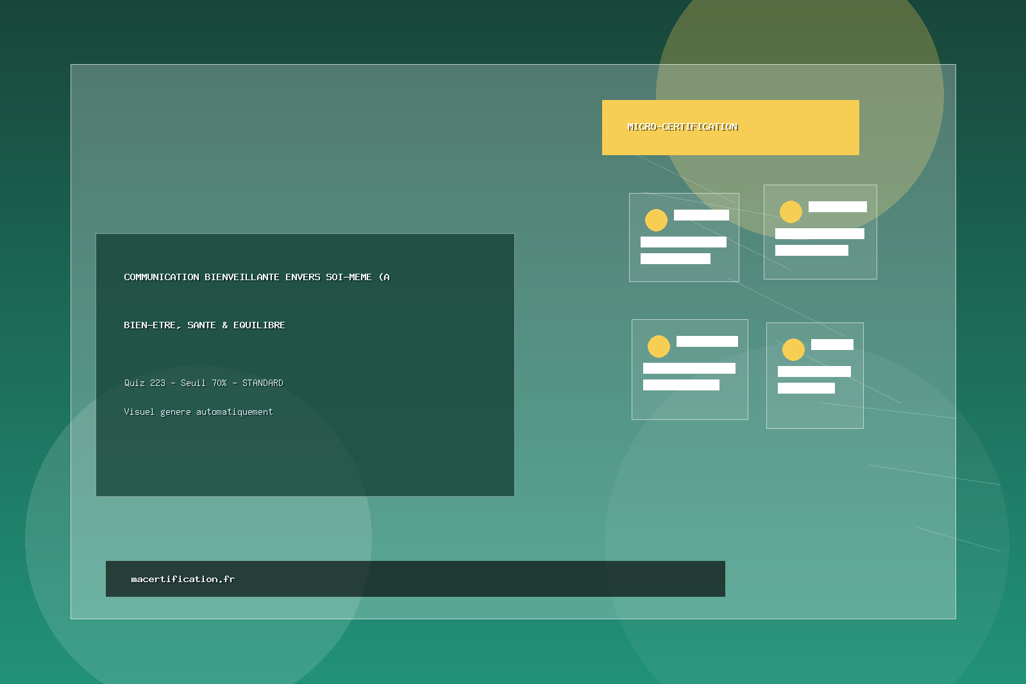Screen dimensions: 1026x684
Task: Click the COMMUNICATION BIENVEILLANTE ENVERS SOI-MEME title
Action: [256, 277]
